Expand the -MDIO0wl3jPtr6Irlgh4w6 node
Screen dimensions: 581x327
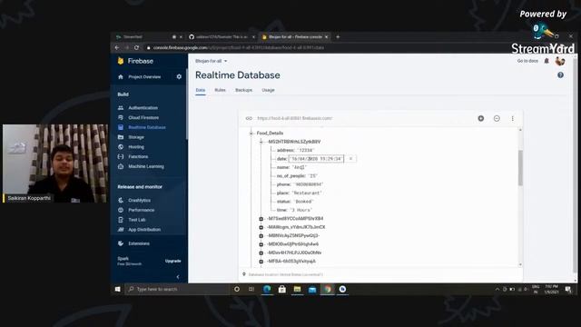(x=261, y=244)
